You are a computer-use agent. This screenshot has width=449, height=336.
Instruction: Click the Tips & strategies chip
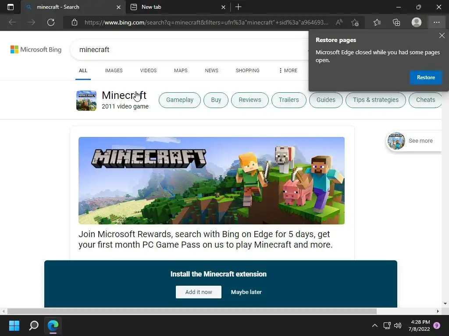[x=376, y=100]
